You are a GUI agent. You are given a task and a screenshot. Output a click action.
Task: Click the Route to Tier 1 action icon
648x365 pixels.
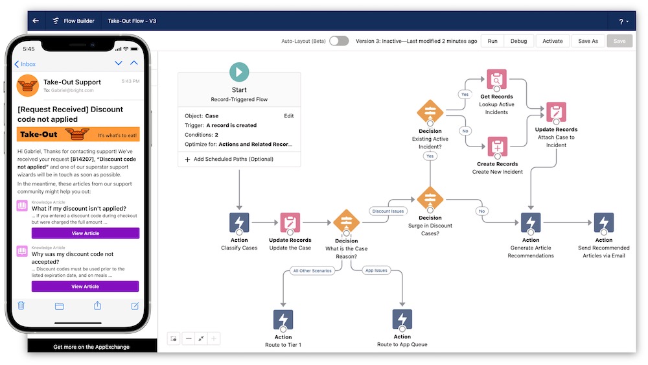[283, 319]
